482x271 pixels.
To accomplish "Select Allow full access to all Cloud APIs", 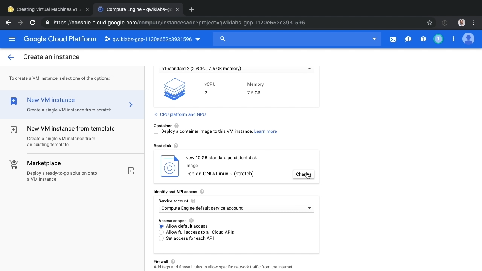I will coord(161,232).
